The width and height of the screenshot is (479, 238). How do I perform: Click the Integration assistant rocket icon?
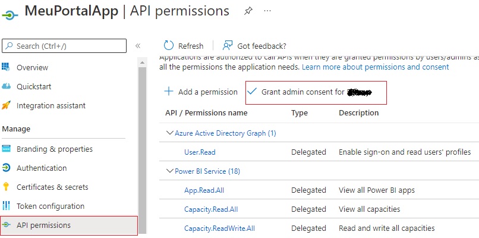tap(7, 105)
